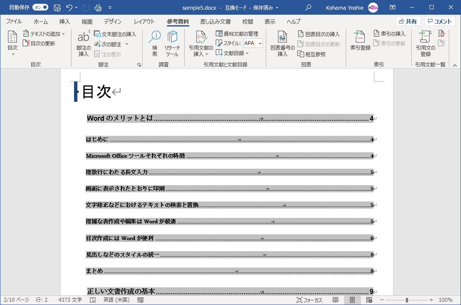Image resolution: width=461 pixels, height=305 pixels.
Task: Click 資料文献の管理 button
Action: point(237,34)
